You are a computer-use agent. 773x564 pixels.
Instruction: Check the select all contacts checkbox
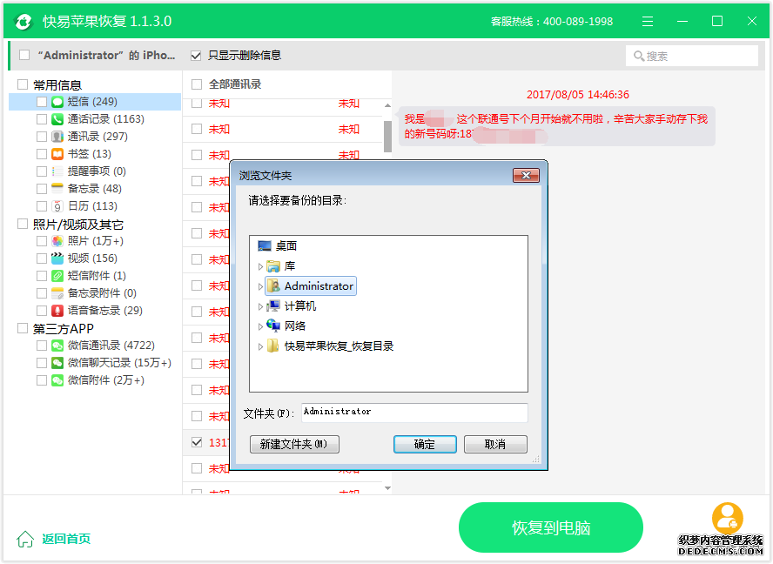(x=197, y=84)
